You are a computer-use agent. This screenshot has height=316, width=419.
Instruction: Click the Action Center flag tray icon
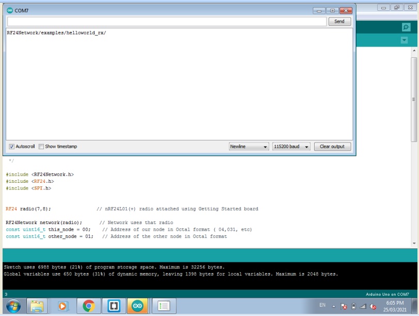pos(344,306)
